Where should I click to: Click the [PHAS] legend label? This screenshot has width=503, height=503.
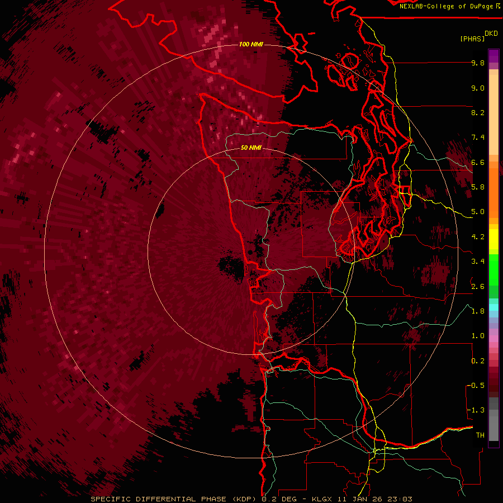pyautogui.click(x=472, y=39)
